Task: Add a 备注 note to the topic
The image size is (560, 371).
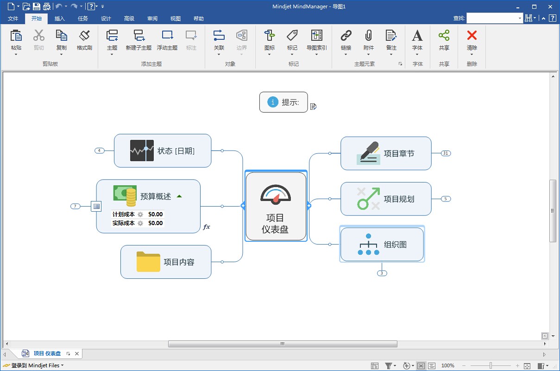Action: click(x=391, y=41)
